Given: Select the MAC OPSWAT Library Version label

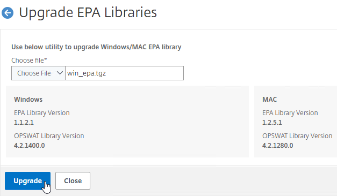Looking at the screenshot, I should pos(297,136).
